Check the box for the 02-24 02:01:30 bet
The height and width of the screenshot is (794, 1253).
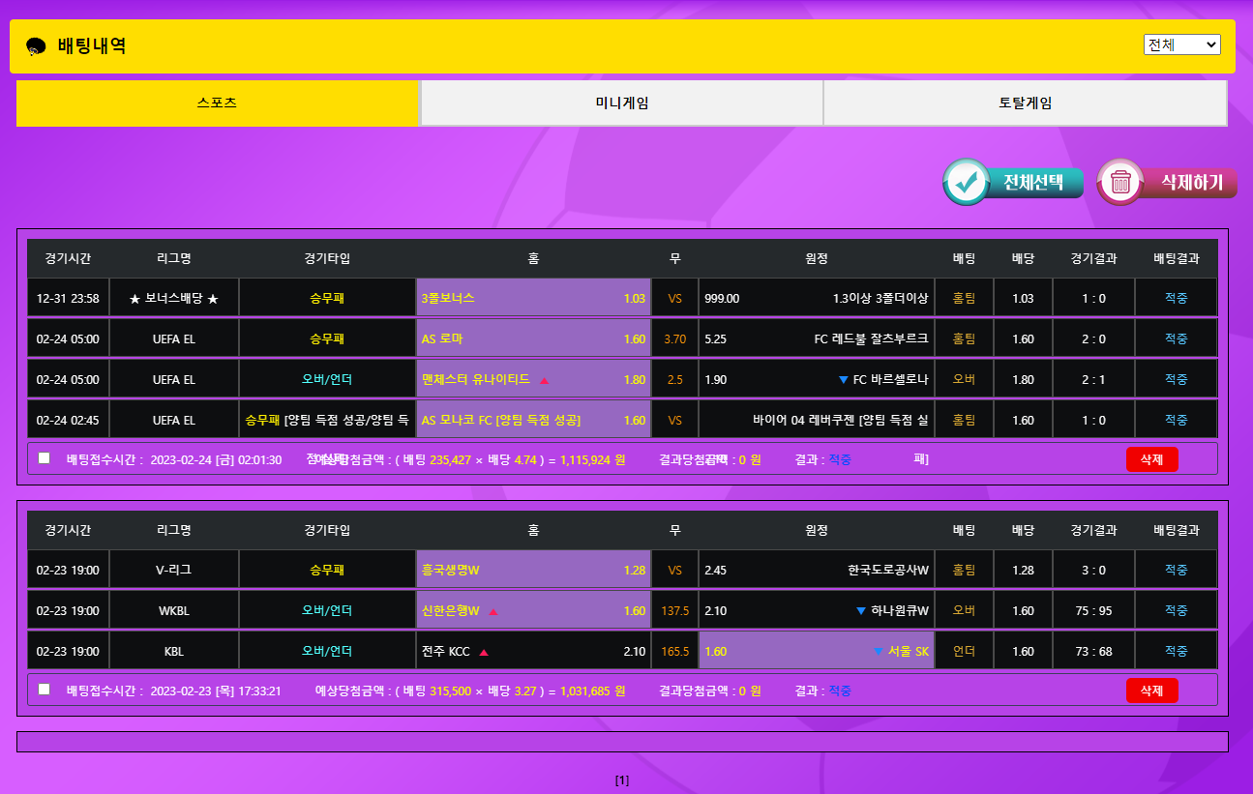pos(44,458)
